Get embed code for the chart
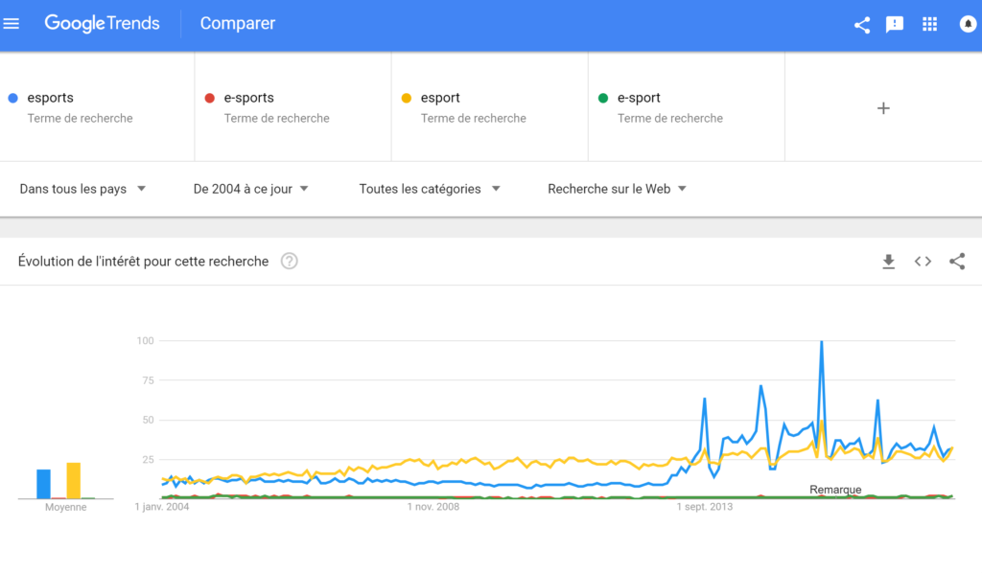Viewport: 982px width, 573px height. [923, 262]
